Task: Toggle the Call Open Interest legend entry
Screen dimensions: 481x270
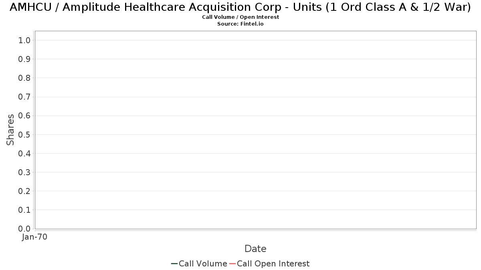Action: 269,264
